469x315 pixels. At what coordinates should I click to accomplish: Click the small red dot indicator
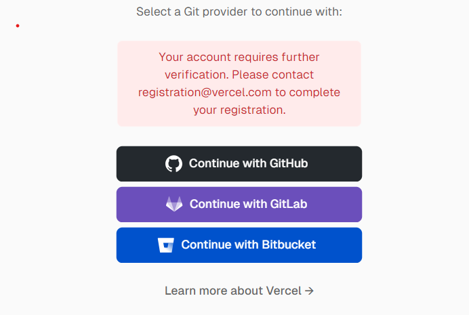tap(18, 26)
